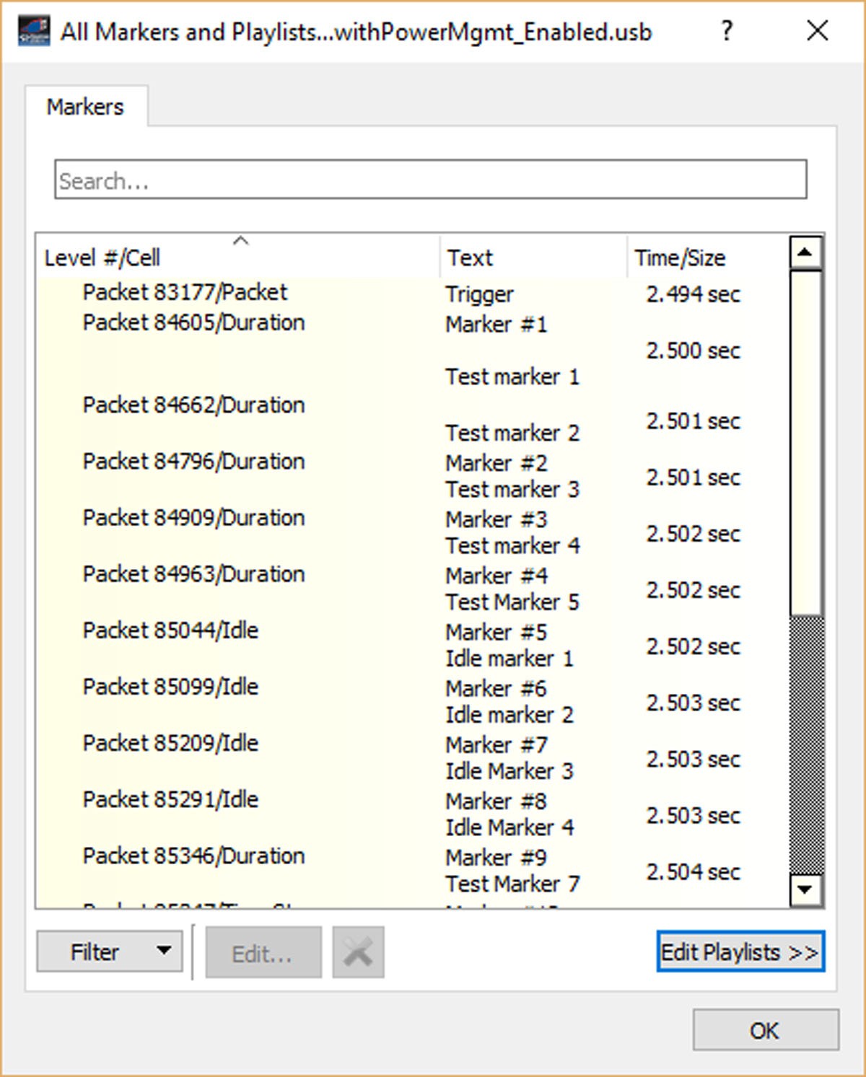Click the delete marker X icon
The width and height of the screenshot is (866, 1077).
point(358,953)
